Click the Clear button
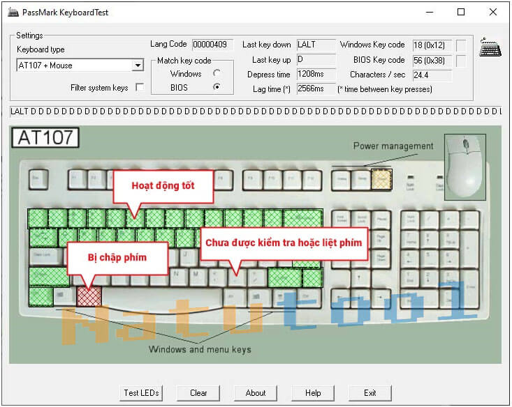The height and width of the screenshot is (407, 512). (x=198, y=393)
